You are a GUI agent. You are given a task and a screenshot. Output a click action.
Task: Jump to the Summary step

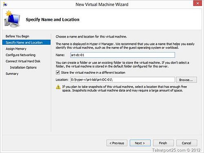pyautogui.click(x=12, y=74)
